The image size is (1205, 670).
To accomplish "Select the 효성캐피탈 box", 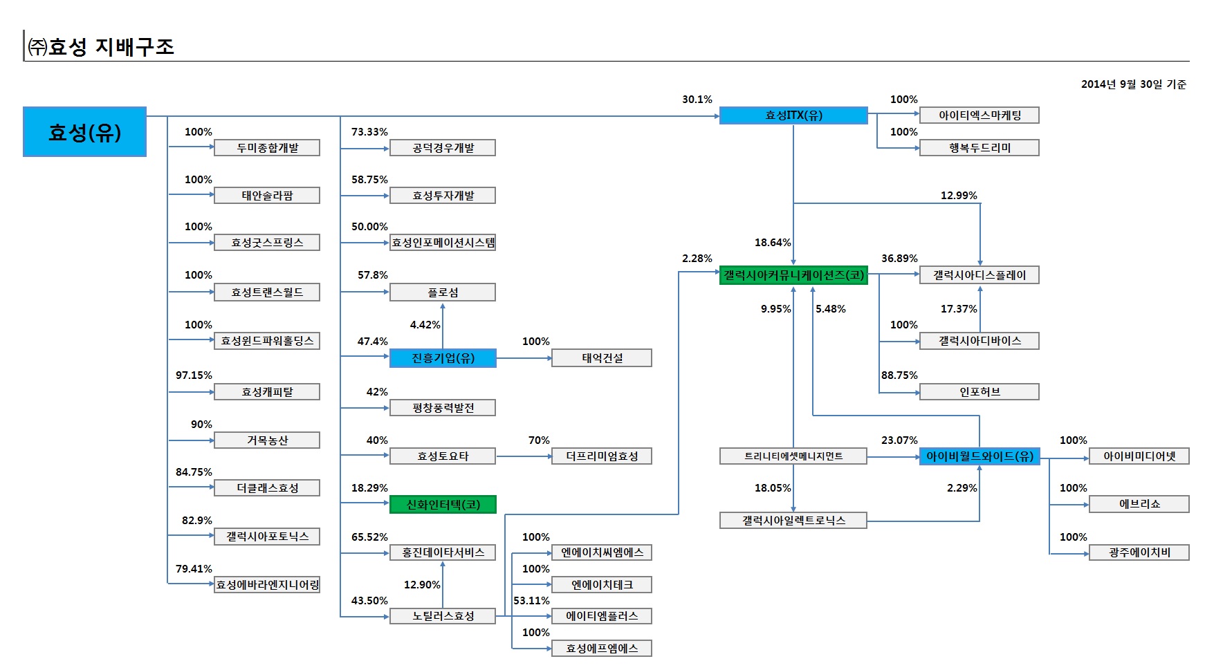I will click(267, 392).
